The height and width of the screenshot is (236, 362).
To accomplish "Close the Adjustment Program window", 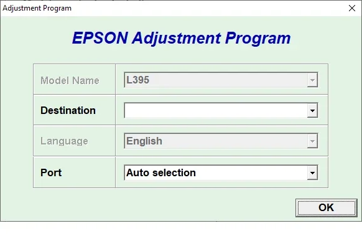I will [352, 8].
